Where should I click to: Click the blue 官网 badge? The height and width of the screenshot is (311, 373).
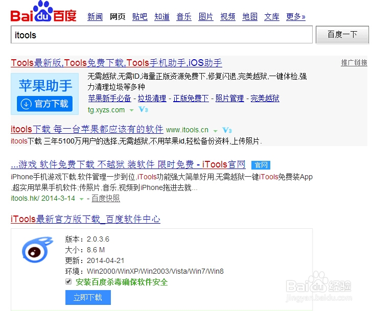tap(261, 165)
